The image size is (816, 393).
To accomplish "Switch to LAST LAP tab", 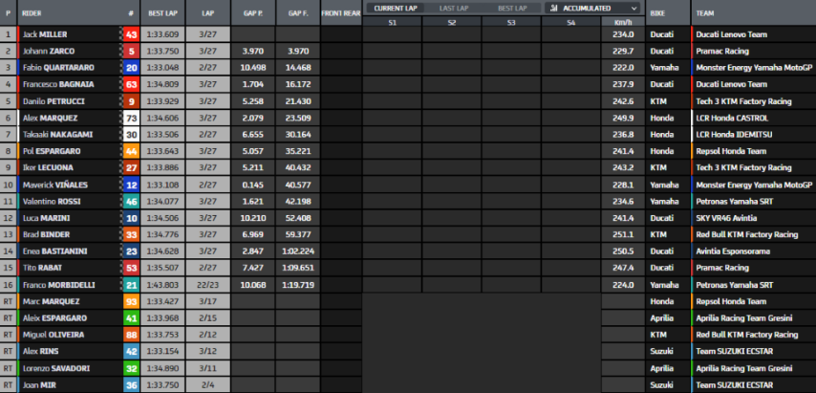I will pos(454,9).
